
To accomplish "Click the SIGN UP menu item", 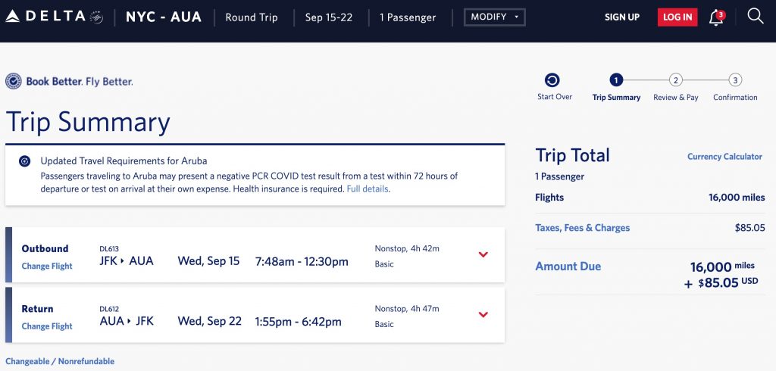I will tap(622, 17).
